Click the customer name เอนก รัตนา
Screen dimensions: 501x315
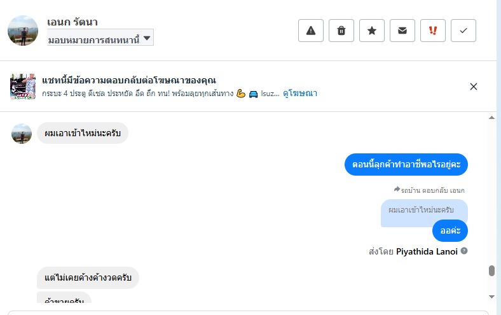pyautogui.click(x=72, y=22)
